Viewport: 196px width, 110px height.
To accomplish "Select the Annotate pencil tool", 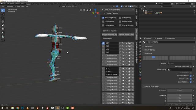I will [x=3, y=33].
